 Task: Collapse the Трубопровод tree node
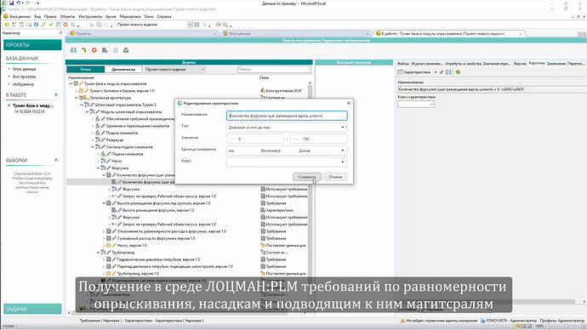tap(99, 253)
